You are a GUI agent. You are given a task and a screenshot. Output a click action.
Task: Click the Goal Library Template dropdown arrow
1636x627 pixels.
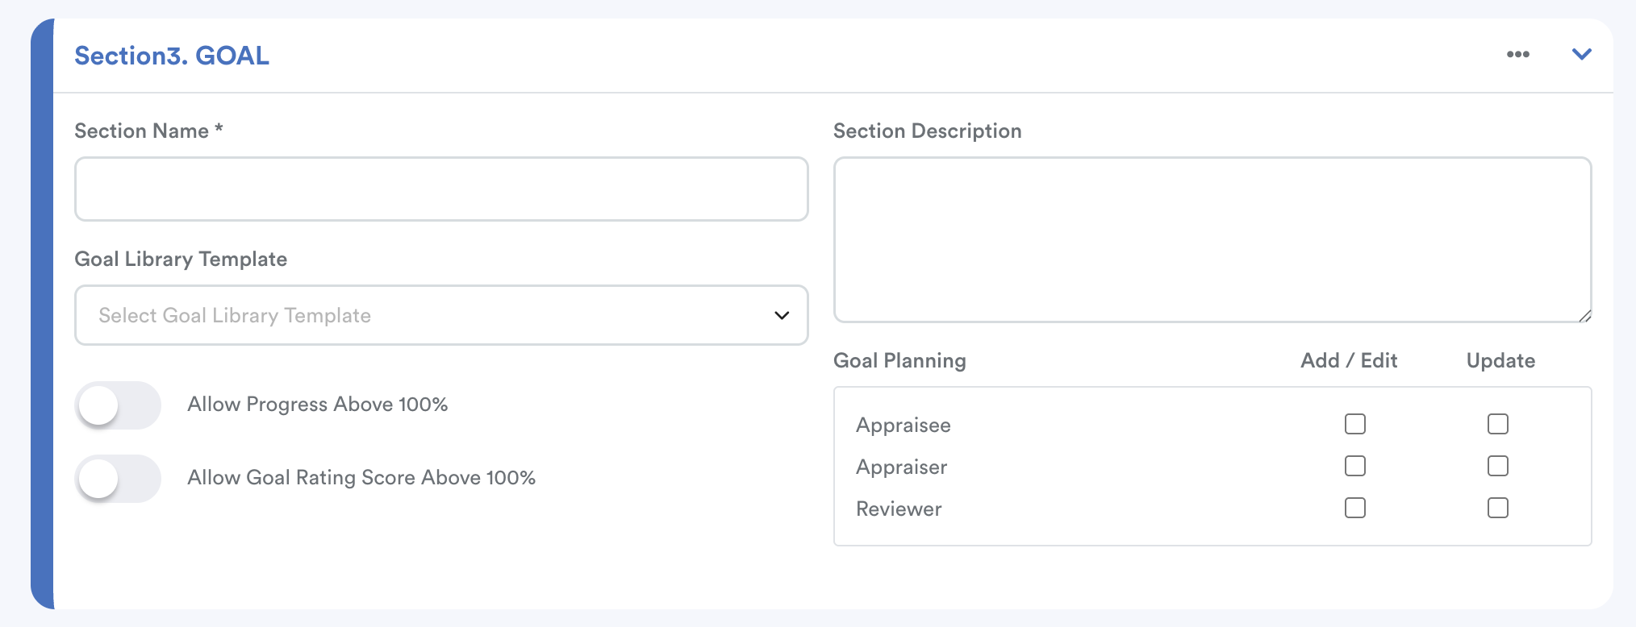(781, 315)
